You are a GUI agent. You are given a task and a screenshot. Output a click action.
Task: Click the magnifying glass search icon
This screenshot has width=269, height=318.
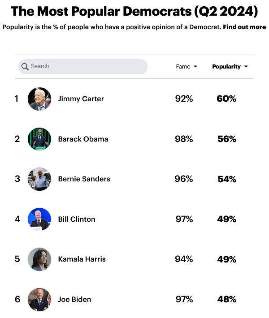pos(25,67)
